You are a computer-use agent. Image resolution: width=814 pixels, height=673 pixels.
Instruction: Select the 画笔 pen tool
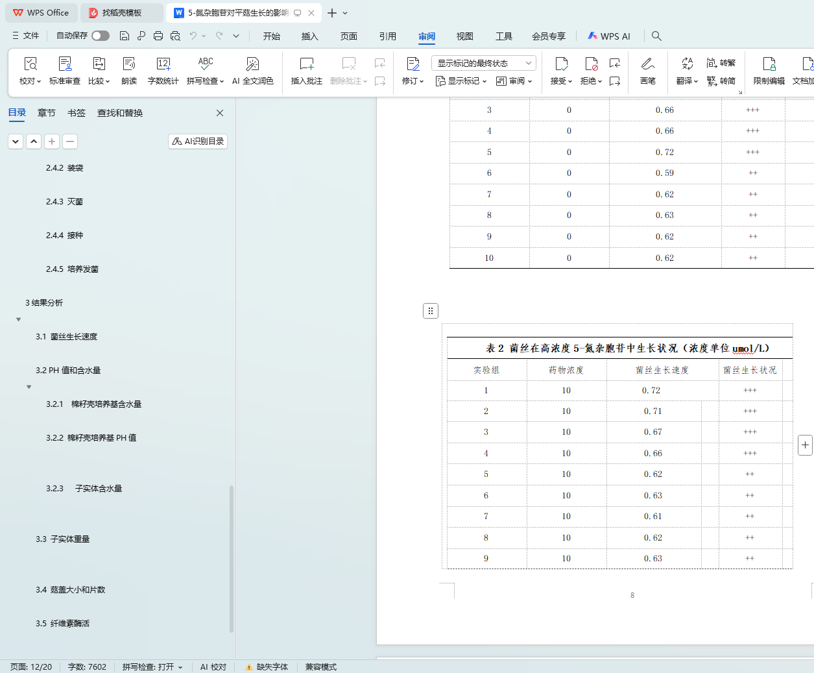(647, 64)
